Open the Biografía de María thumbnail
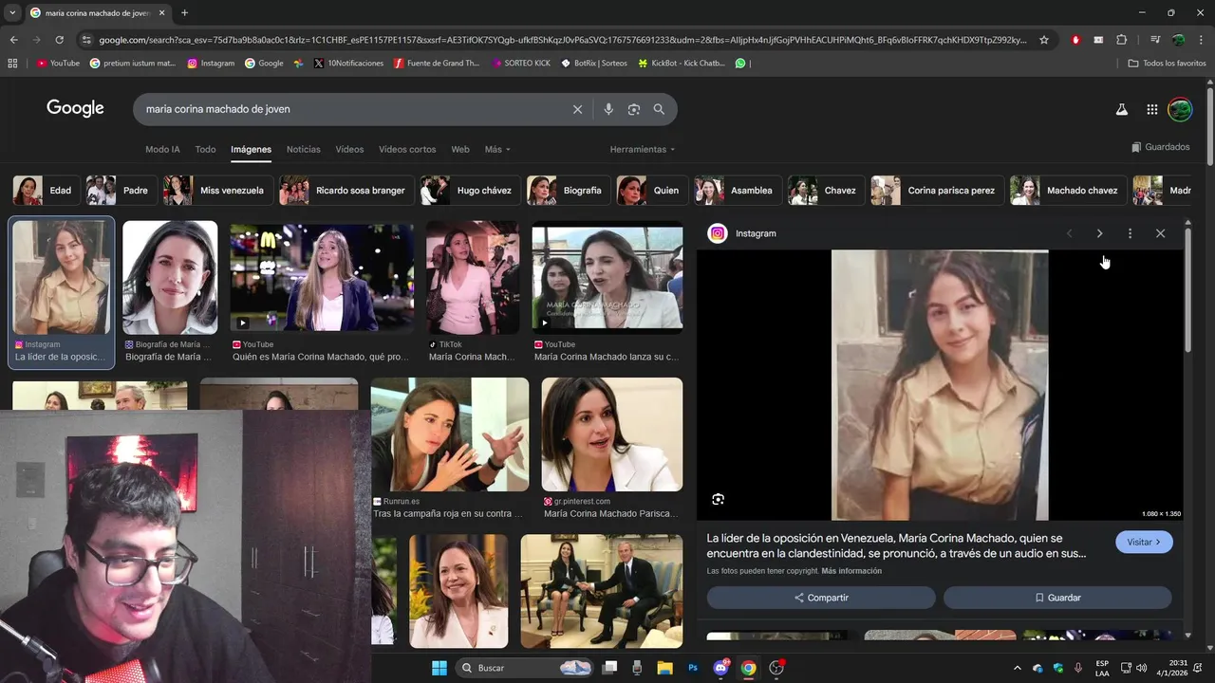This screenshot has height=683, width=1215. [170, 278]
